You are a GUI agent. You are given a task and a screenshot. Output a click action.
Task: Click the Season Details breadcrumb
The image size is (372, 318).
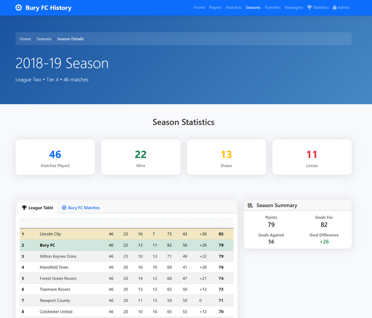point(70,39)
